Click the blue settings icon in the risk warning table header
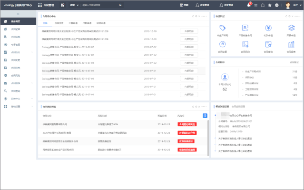This screenshot has width=304, height=190. tap(205, 116)
